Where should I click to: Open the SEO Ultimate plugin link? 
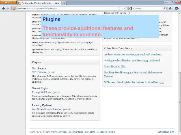39,72
